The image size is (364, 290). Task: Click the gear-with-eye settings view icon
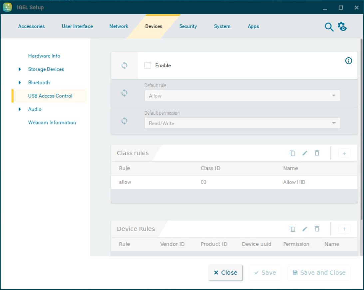click(x=342, y=27)
